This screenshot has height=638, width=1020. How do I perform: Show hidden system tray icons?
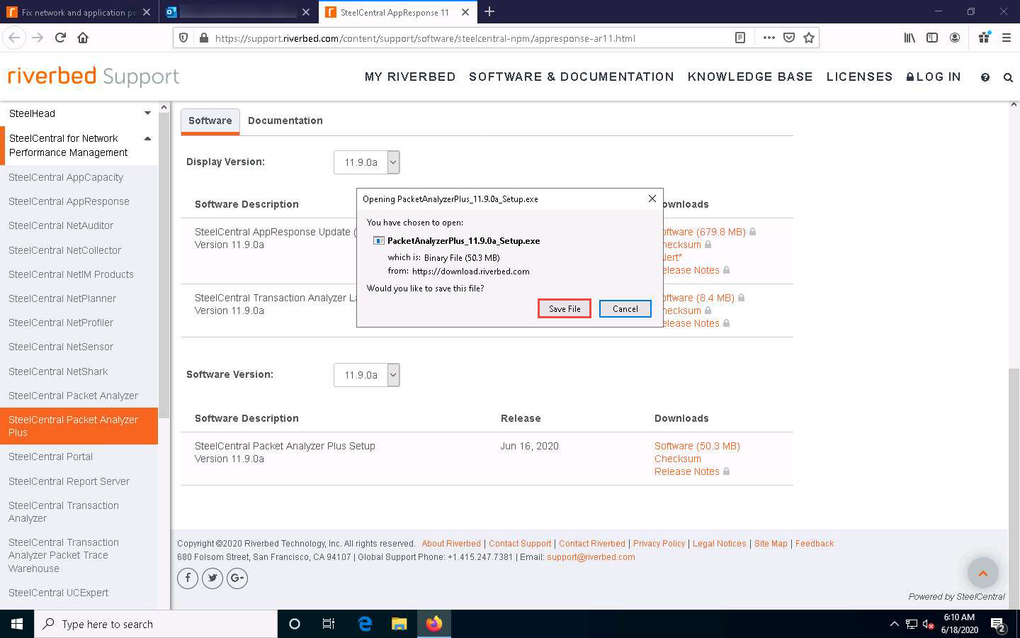(894, 624)
